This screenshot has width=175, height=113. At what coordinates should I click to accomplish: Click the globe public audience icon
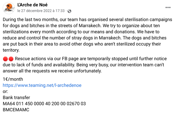[69, 11]
